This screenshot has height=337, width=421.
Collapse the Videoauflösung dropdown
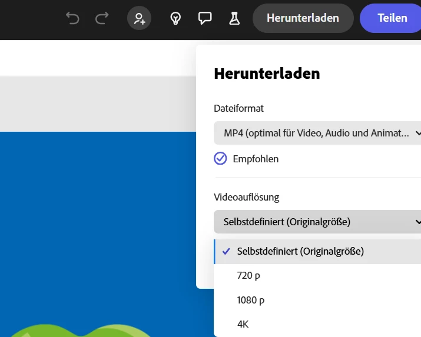click(x=317, y=222)
